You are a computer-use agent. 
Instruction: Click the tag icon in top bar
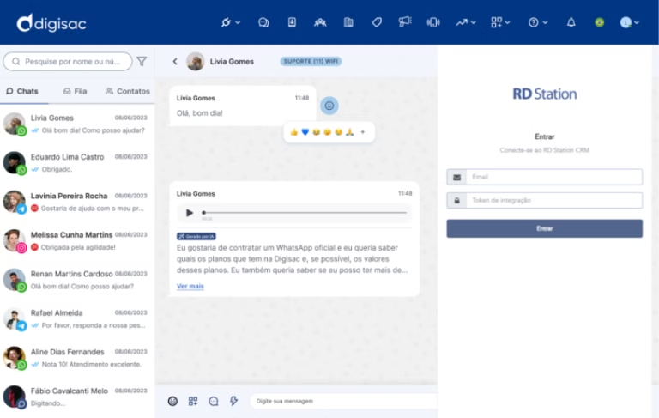(x=376, y=22)
